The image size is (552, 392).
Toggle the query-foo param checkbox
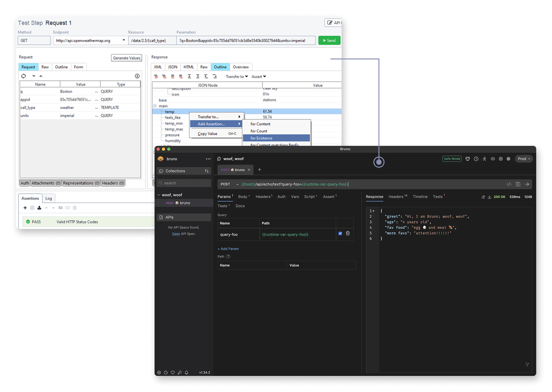(x=340, y=234)
